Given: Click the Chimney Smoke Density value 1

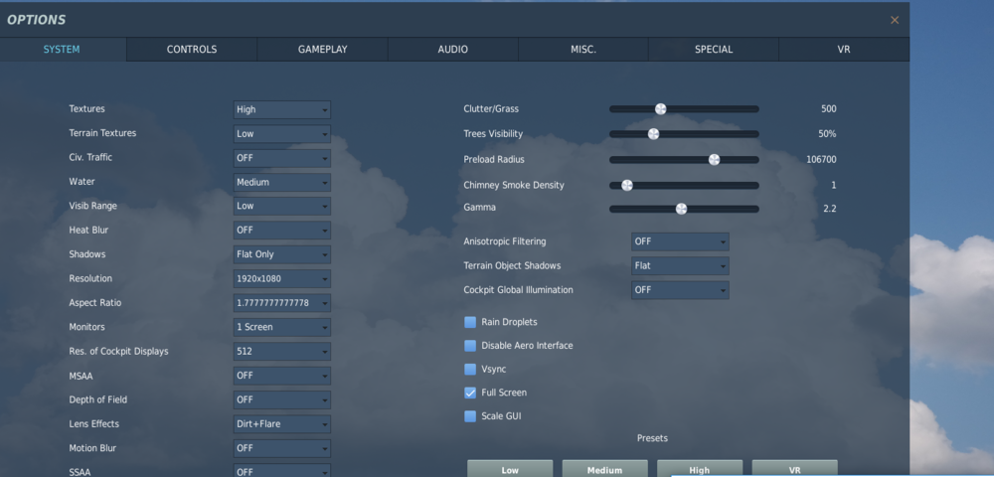Looking at the screenshot, I should tap(834, 185).
